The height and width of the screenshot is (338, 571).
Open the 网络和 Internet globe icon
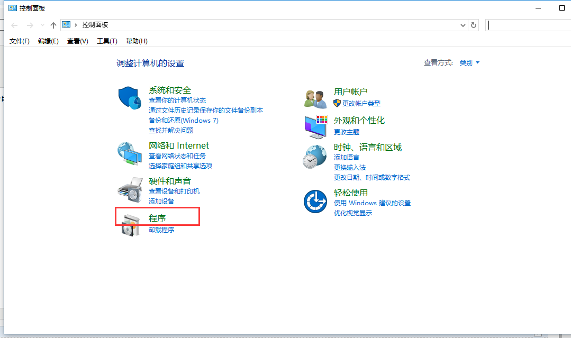click(x=130, y=153)
